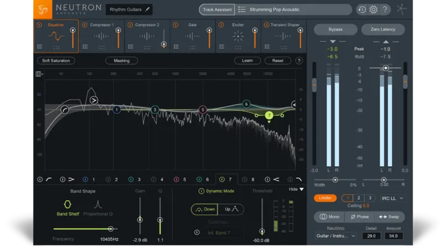The width and height of the screenshot is (446, 249).
Task: Enable Zero Latency mode
Action: coord(383,30)
